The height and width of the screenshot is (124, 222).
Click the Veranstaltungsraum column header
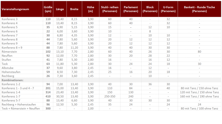point(15,9)
